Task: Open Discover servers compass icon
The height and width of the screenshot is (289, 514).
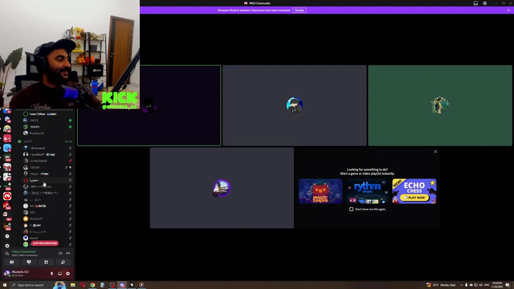Action: click(7, 246)
